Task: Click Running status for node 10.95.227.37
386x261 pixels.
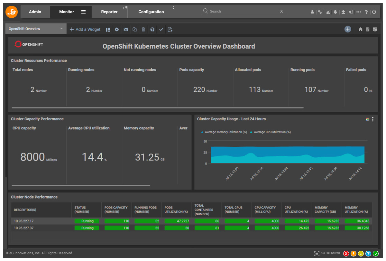Action: point(87,228)
